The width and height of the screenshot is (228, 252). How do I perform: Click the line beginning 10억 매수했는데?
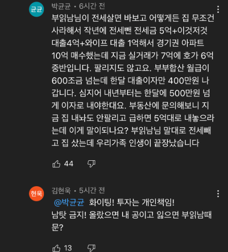132,56
